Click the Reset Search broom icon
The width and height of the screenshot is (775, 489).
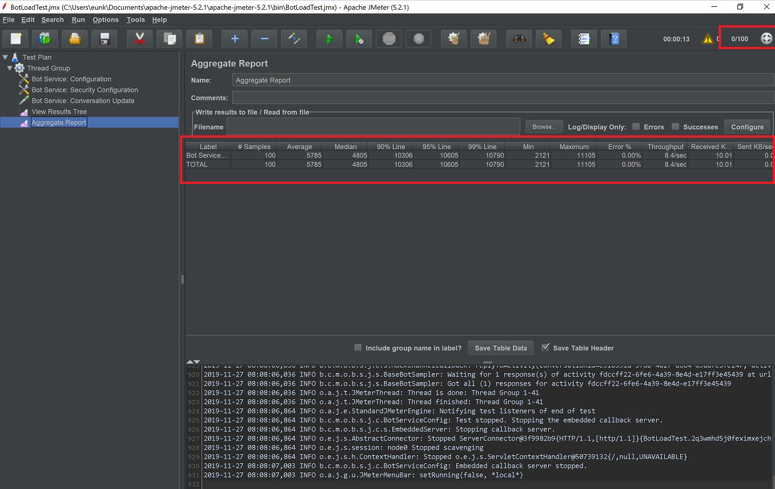[549, 39]
